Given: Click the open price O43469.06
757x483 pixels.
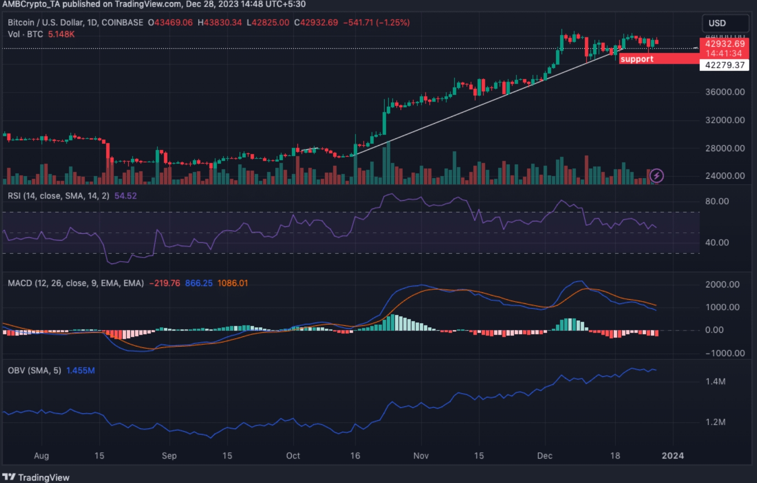Looking at the screenshot, I should click(x=170, y=22).
